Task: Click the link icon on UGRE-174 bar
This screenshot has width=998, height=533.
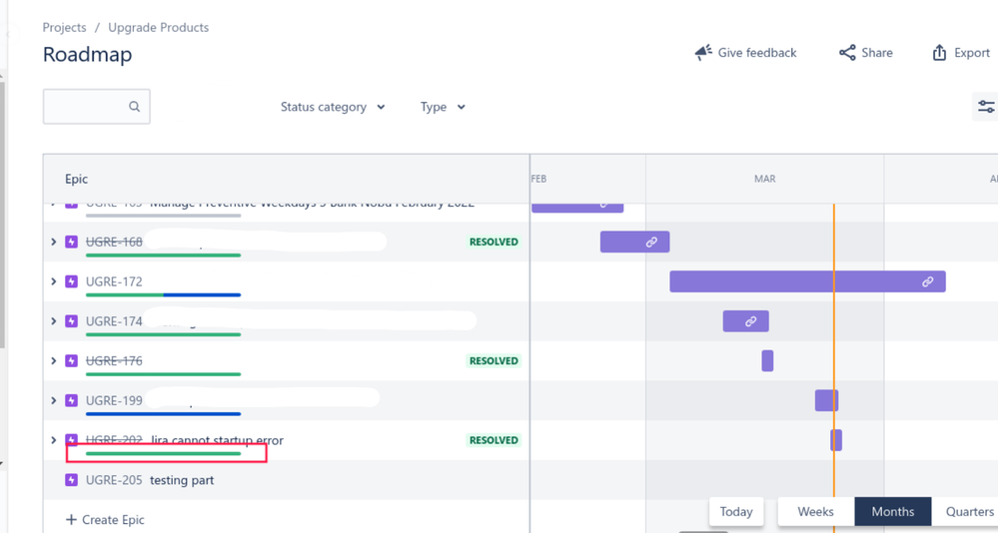Action: [751, 321]
